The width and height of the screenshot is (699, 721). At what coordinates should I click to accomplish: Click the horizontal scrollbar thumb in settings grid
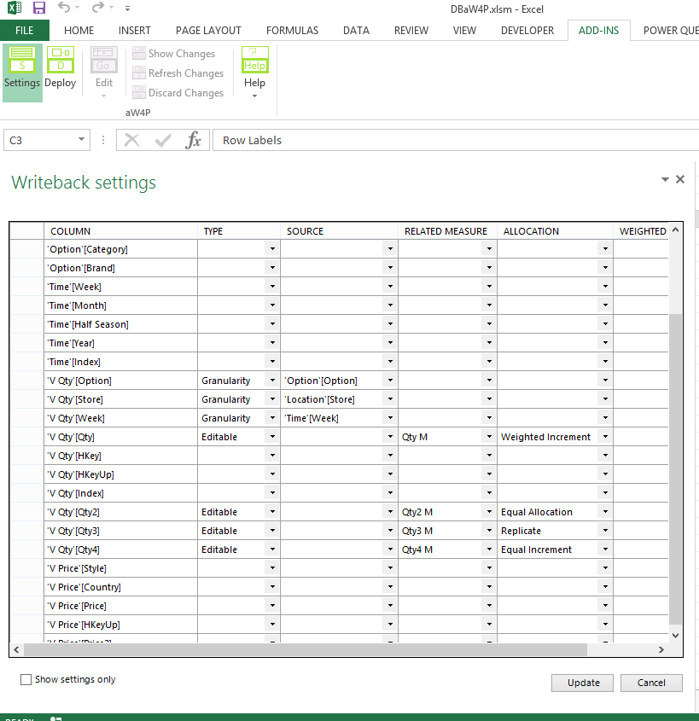click(x=306, y=649)
